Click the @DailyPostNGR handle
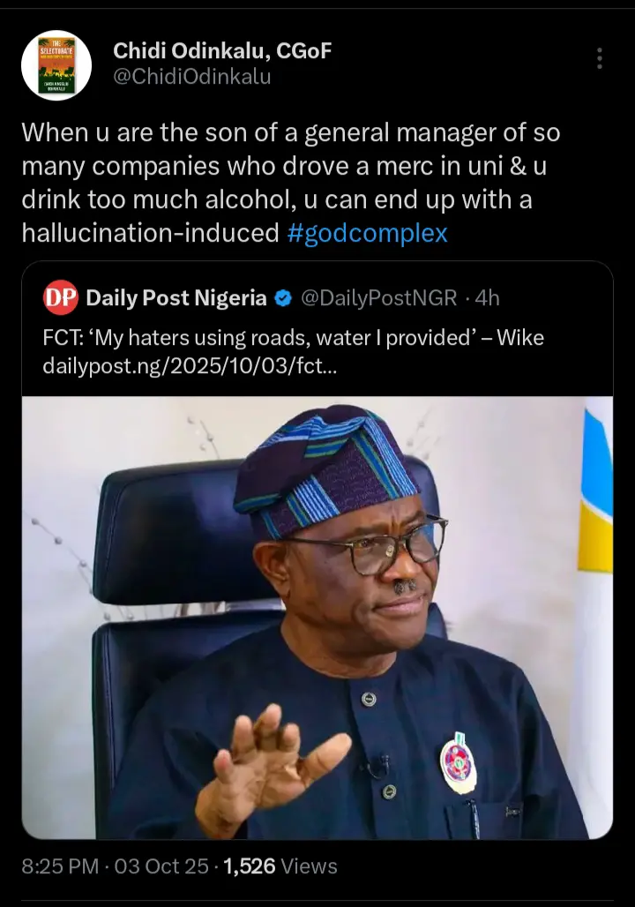The width and height of the screenshot is (635, 907). [379, 298]
